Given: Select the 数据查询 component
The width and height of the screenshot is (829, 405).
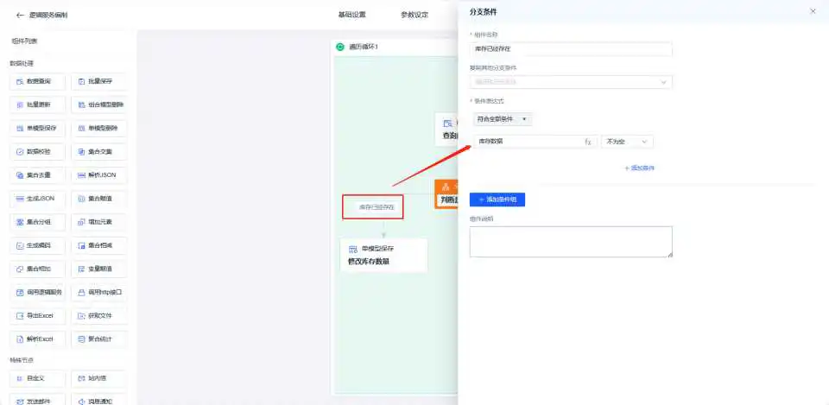Looking at the screenshot, I should pos(37,81).
